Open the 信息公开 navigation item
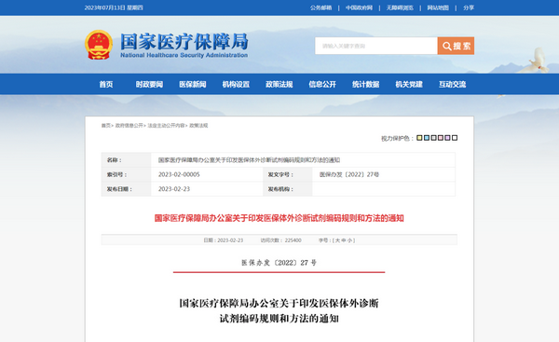 (x=322, y=84)
